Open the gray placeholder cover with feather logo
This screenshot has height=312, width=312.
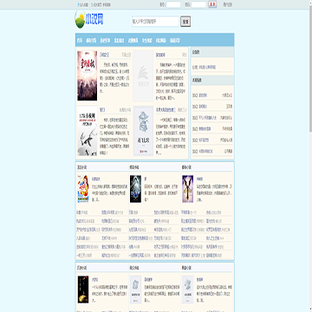pos(143,75)
